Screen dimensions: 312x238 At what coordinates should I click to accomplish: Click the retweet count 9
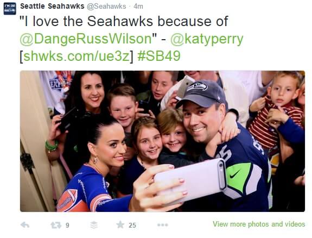pos(67,226)
